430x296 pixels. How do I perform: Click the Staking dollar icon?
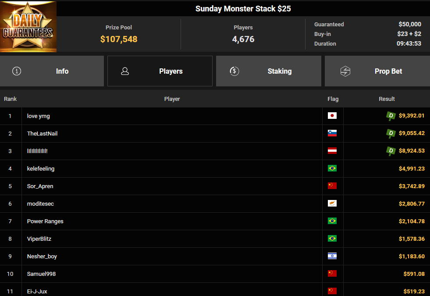click(234, 71)
